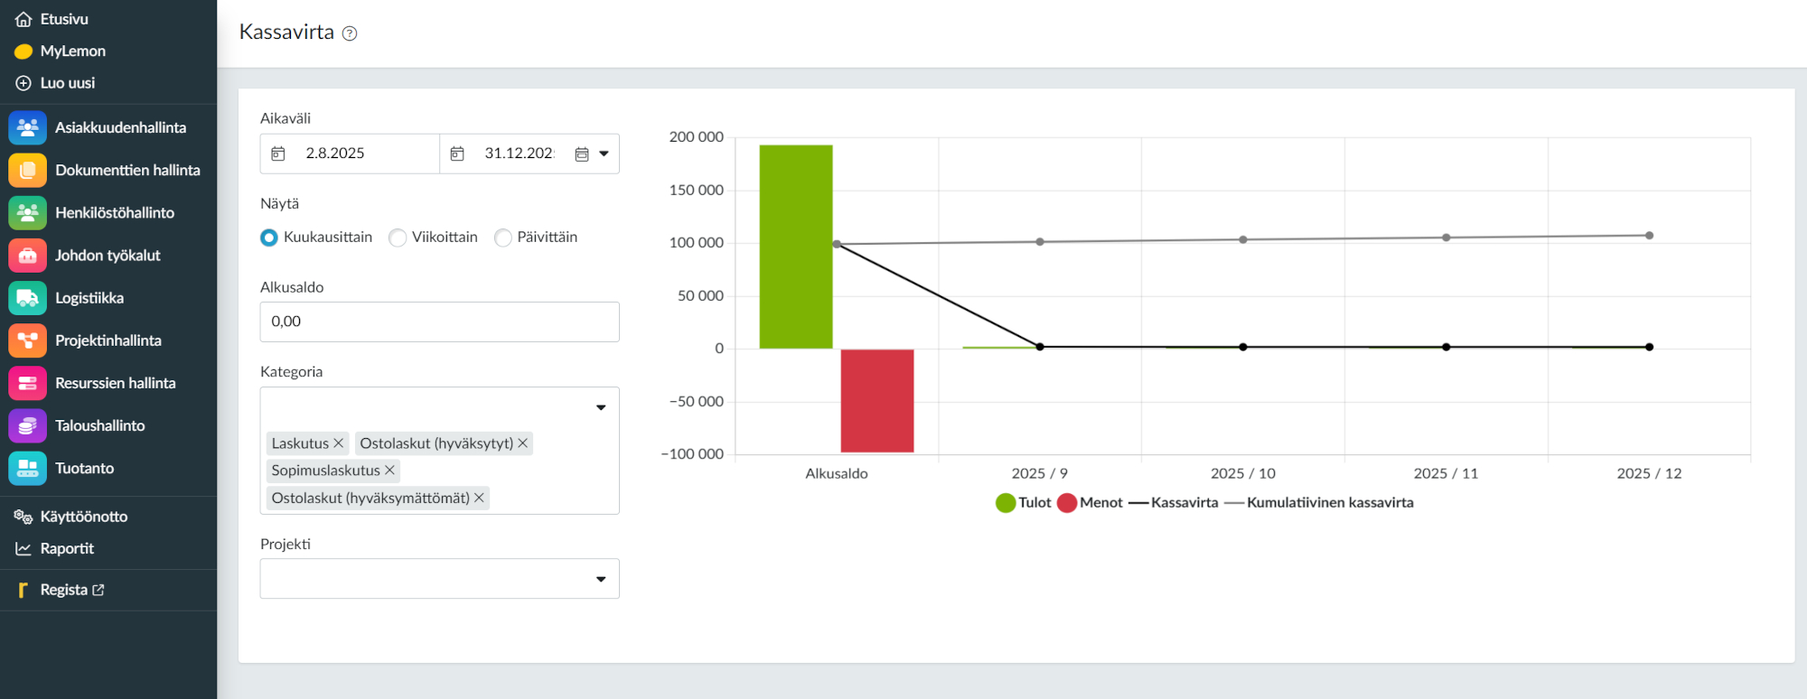
Task: Open the Asiakkuudenhallinta module icon
Action: (x=27, y=128)
